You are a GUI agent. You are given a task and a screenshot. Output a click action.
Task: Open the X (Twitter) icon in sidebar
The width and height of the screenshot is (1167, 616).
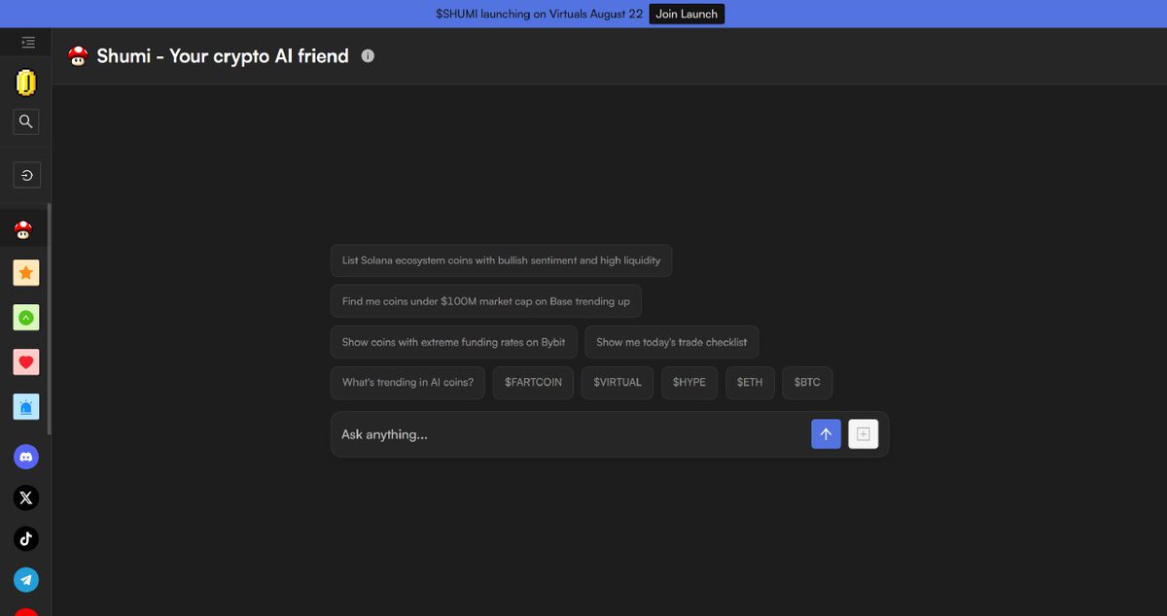coord(26,497)
